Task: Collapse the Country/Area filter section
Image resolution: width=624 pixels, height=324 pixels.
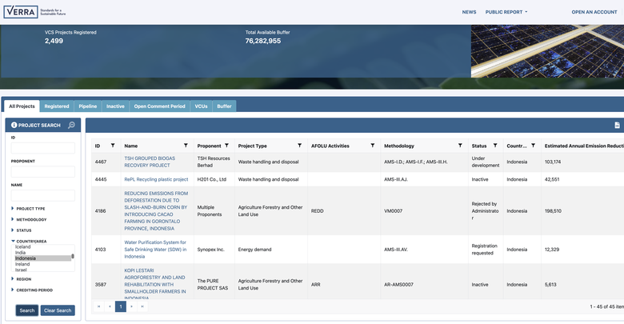Action: point(29,242)
